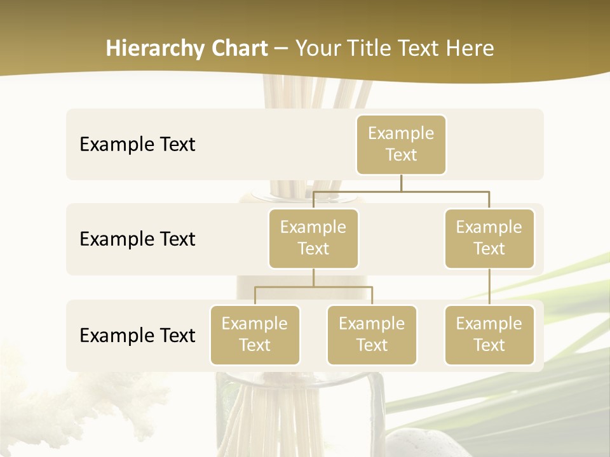Screen dimensions: 610x457
Task: Click the connector joining the two bottom-left boxes
Action: (x=313, y=287)
